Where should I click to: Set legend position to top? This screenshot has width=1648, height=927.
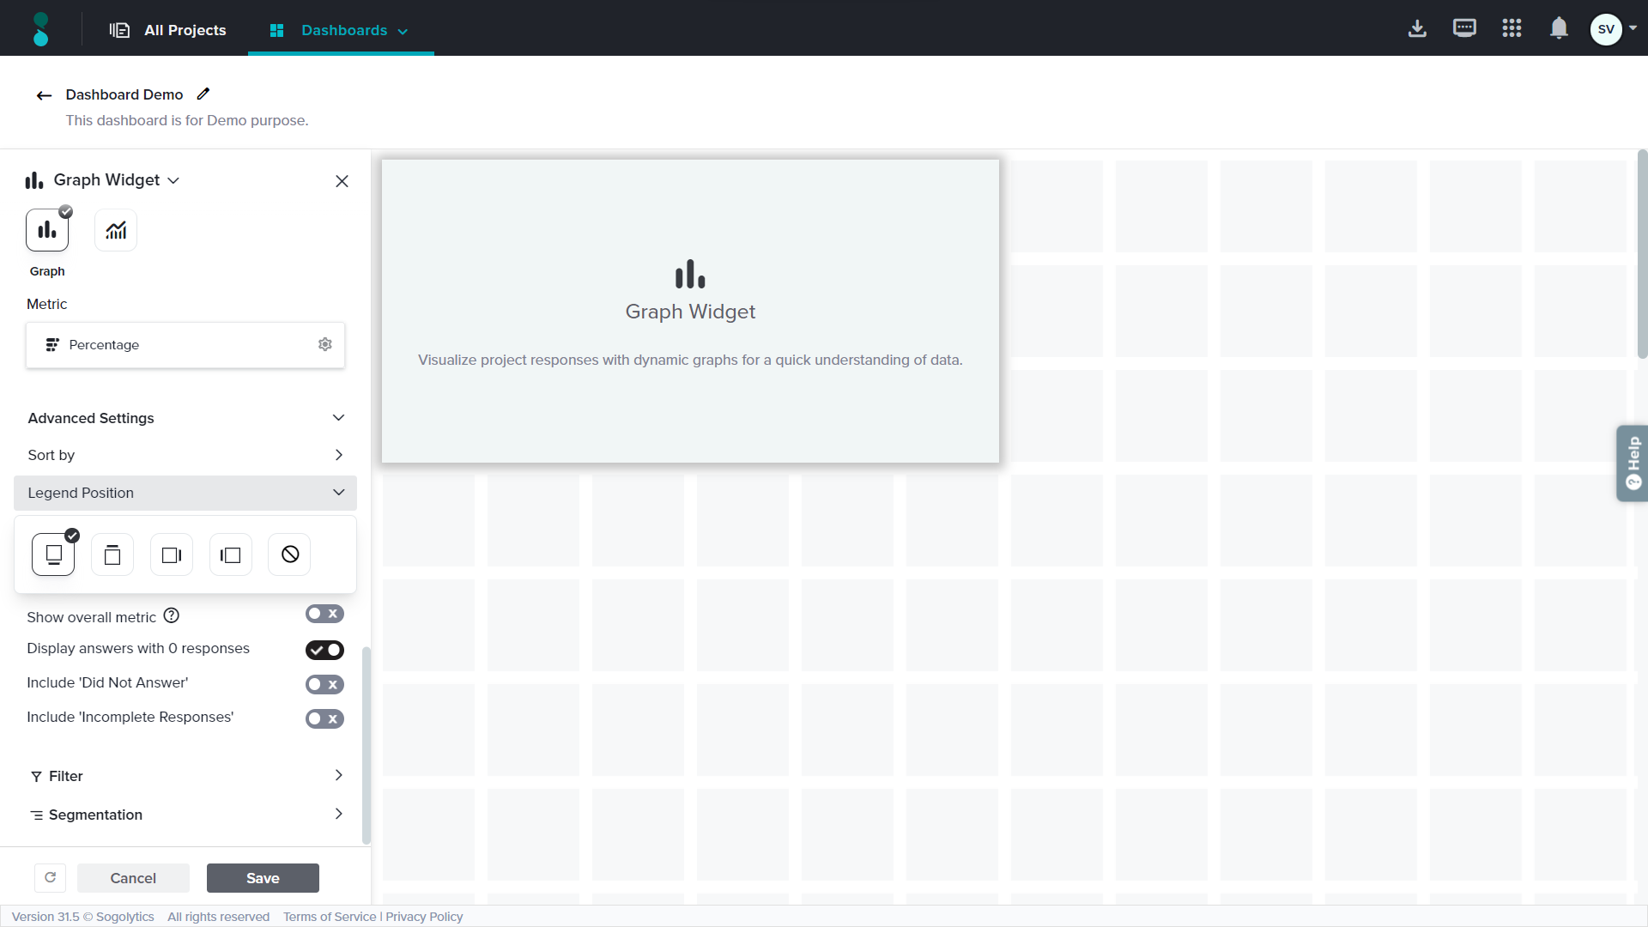pos(112,555)
